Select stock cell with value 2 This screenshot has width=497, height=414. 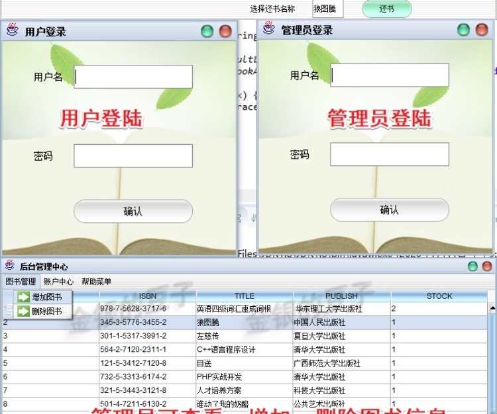(439, 308)
